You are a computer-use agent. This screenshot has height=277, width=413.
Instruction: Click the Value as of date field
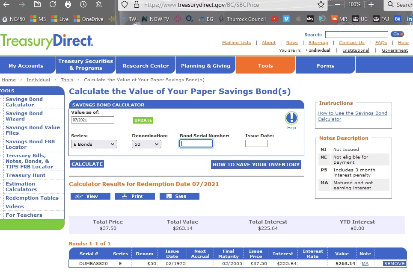[x=92, y=120]
